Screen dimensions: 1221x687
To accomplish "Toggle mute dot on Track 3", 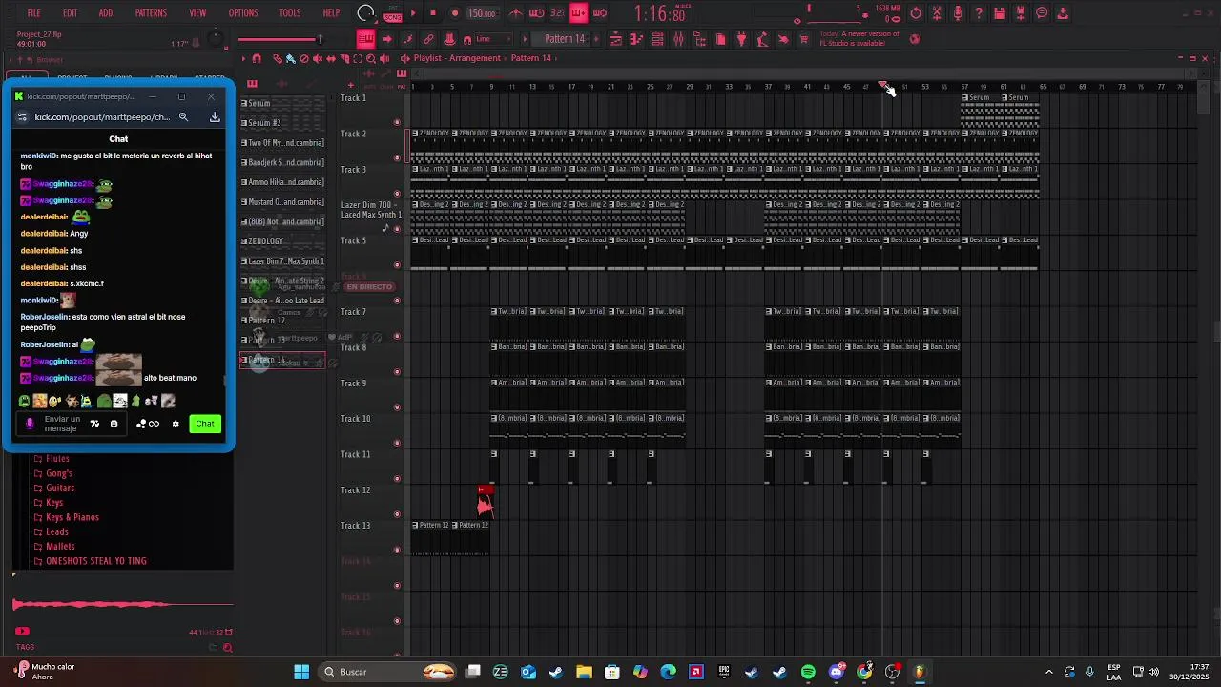I will (397, 193).
